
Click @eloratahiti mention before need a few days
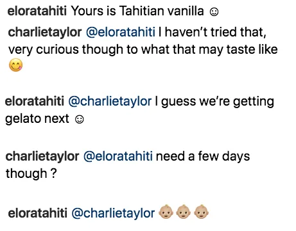118,156
